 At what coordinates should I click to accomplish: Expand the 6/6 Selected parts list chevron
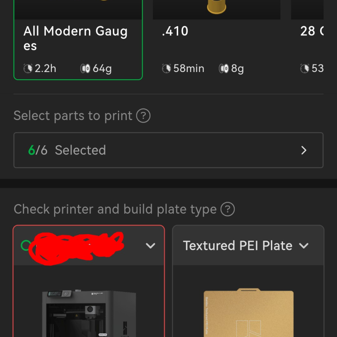pos(304,150)
